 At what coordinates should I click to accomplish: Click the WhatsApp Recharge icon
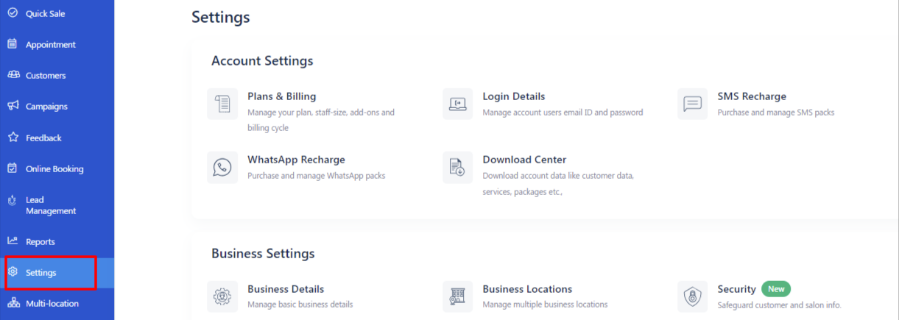[222, 167]
